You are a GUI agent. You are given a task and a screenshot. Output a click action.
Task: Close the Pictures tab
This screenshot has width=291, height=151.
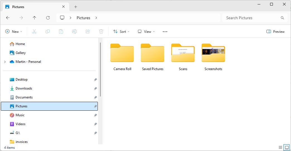pyautogui.click(x=64, y=7)
